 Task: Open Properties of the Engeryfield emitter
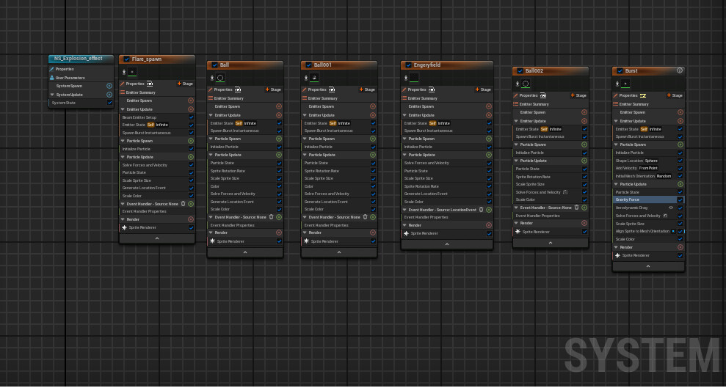pyautogui.click(x=415, y=89)
